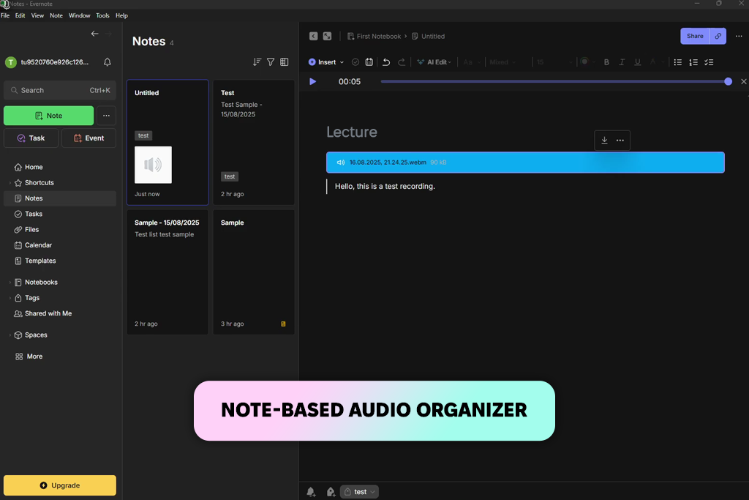Open the File menu
This screenshot has height=500, width=749.
[5, 15]
